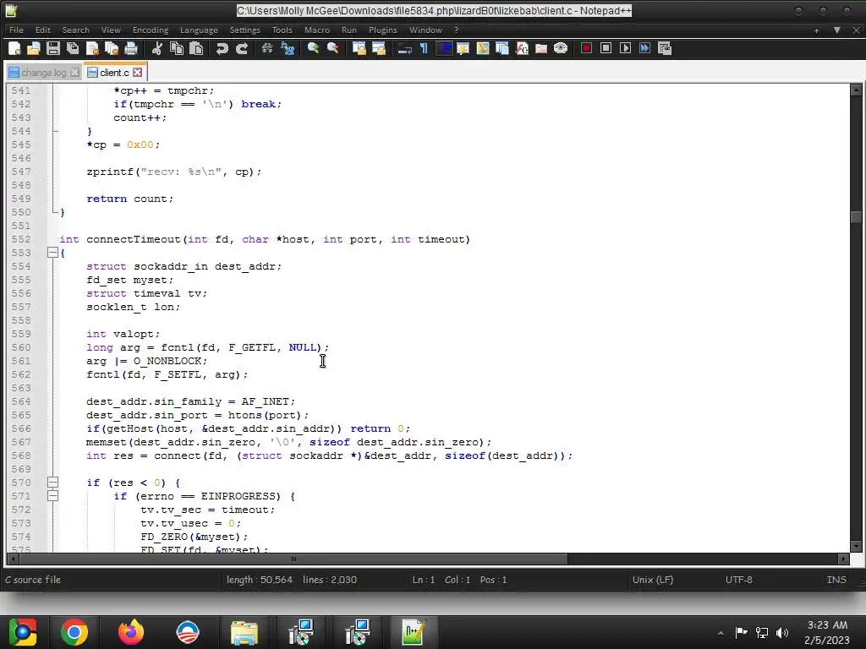The height and width of the screenshot is (649, 866).
Task: Open dropdown arrow near menu bar right
Action: click(837, 30)
